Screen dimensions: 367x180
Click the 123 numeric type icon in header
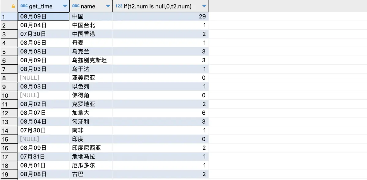tap(119, 6)
